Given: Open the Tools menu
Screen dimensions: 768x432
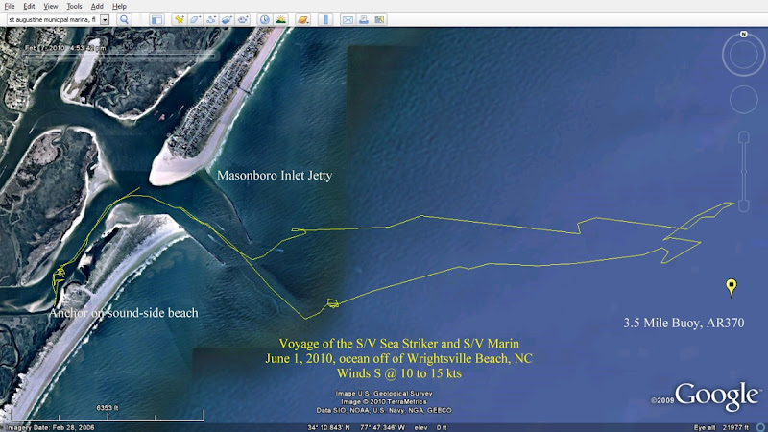Looking at the screenshot, I should pyautogui.click(x=74, y=7).
